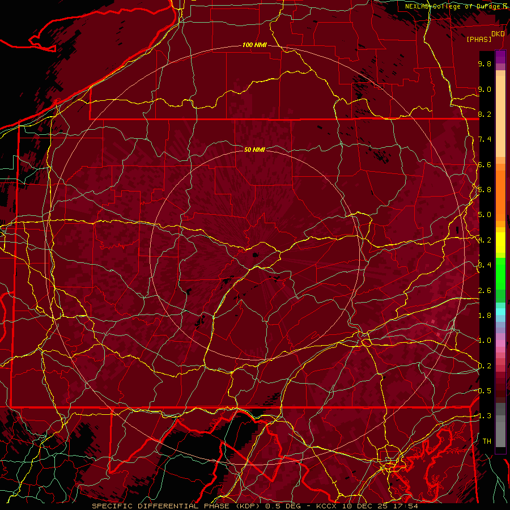This screenshot has height=510, width=510.
Task: Click the 17:54 timestamp in caption
Action: click(406, 506)
